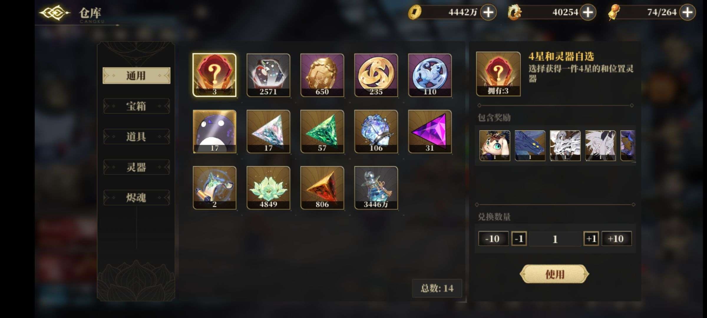Select the purple triangular gem with 31
The width and height of the screenshot is (707, 318).
click(430, 132)
